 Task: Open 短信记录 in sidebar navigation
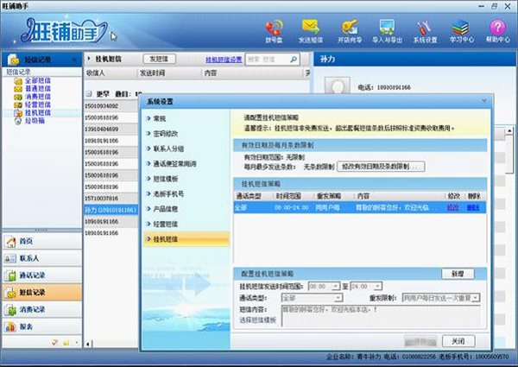pos(42,293)
